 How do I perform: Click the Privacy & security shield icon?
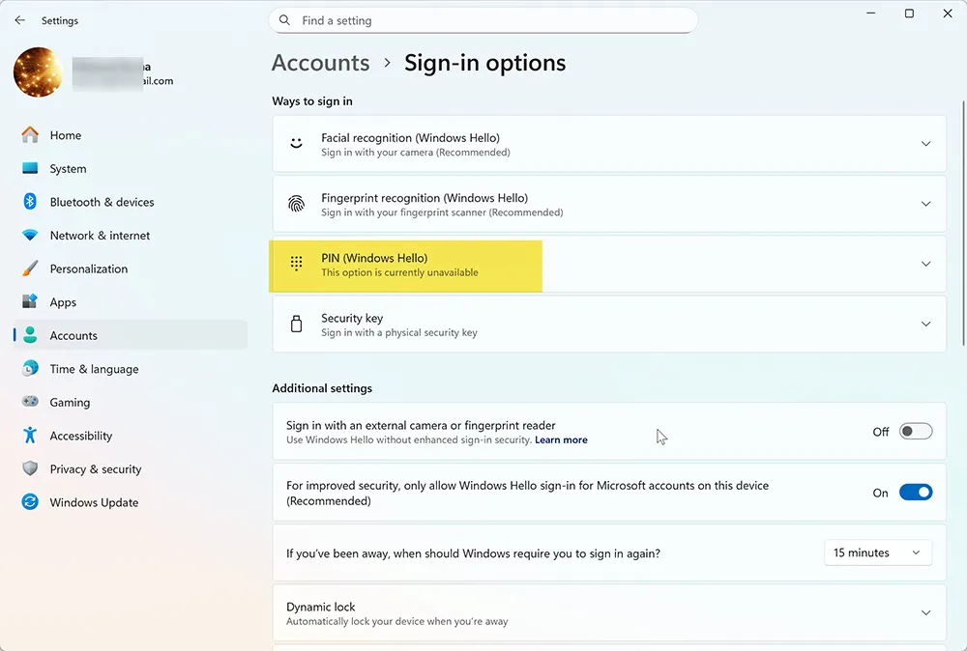pos(27,468)
